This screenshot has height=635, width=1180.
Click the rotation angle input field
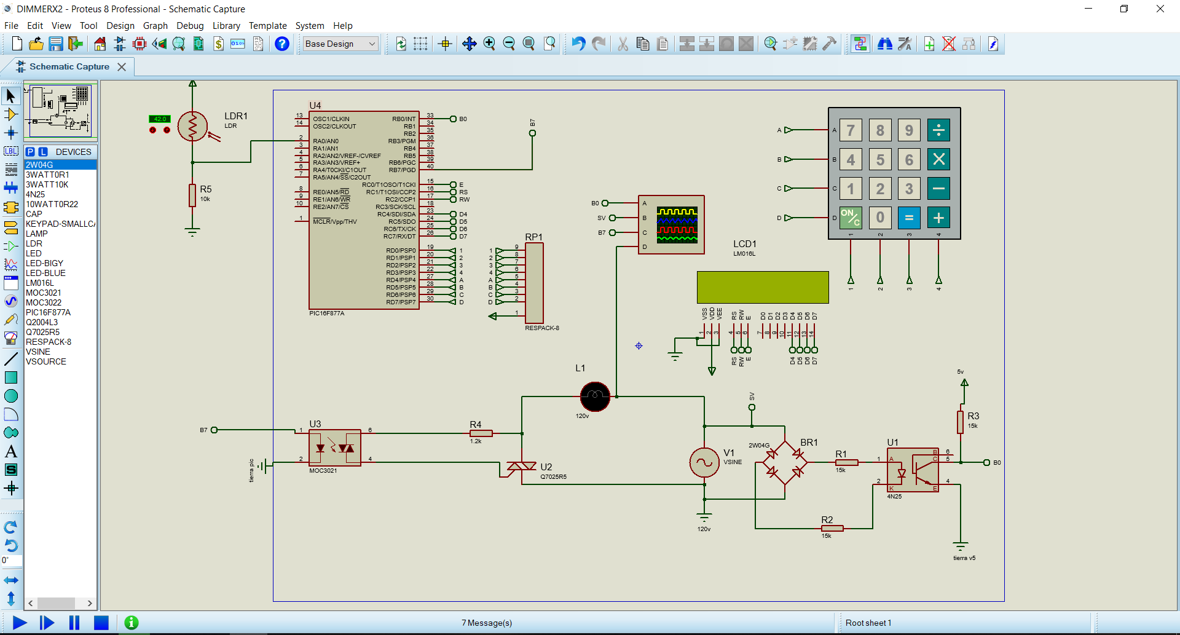coord(12,561)
